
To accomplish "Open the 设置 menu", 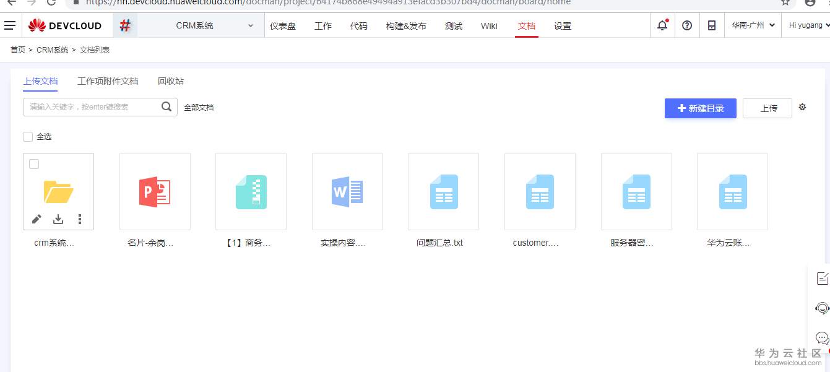I will [x=563, y=26].
